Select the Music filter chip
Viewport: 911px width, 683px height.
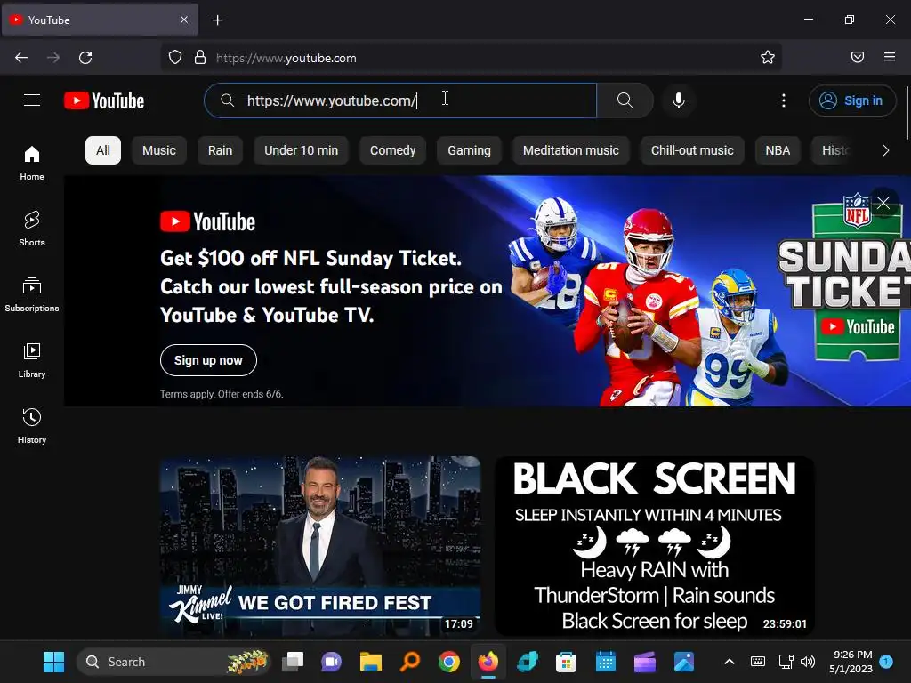158,150
